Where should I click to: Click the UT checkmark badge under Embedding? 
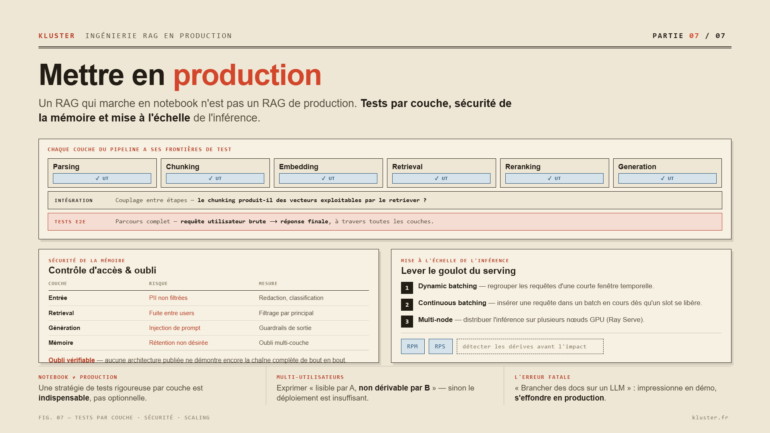tap(328, 178)
